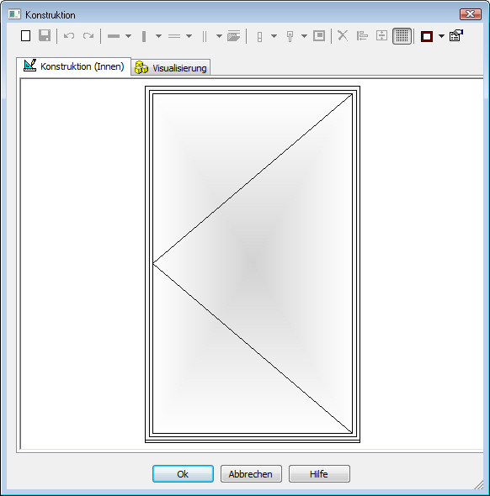
Task: Toggle the grid display button
Action: (x=402, y=36)
